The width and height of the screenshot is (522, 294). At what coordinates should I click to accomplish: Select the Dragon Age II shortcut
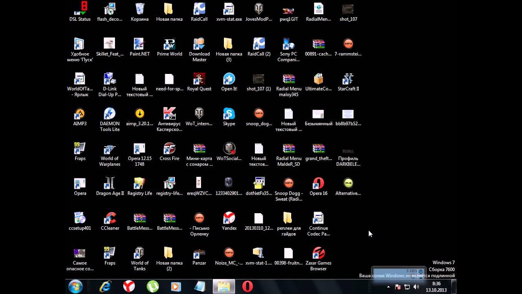(110, 186)
